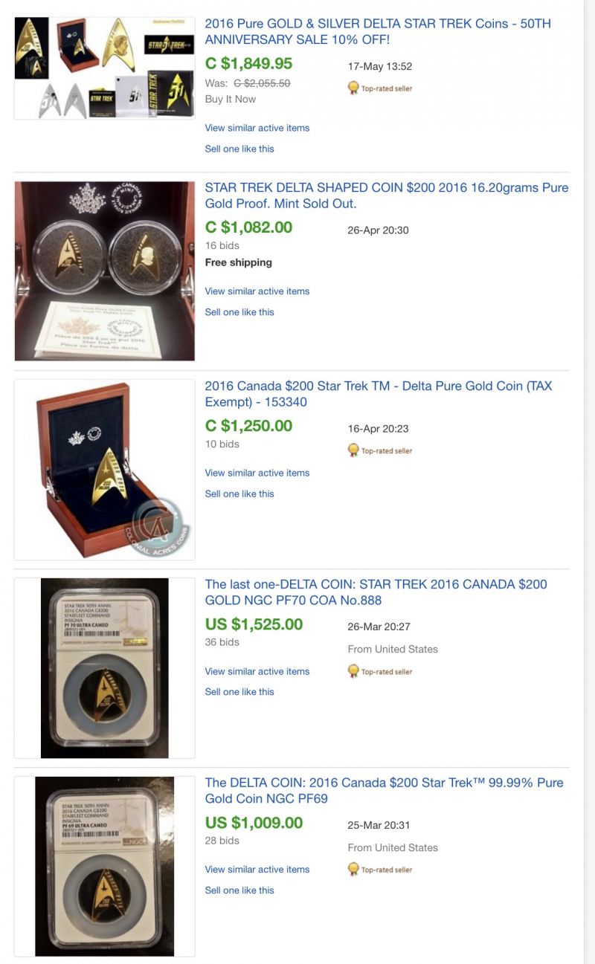Click thumbnail of two encapsulated coins with certificate
Image resolution: width=595 pixels, height=964 pixels.
coord(105,271)
